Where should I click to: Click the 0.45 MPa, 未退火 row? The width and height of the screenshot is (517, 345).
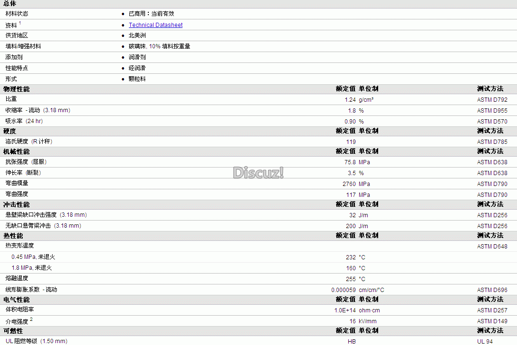point(33,257)
